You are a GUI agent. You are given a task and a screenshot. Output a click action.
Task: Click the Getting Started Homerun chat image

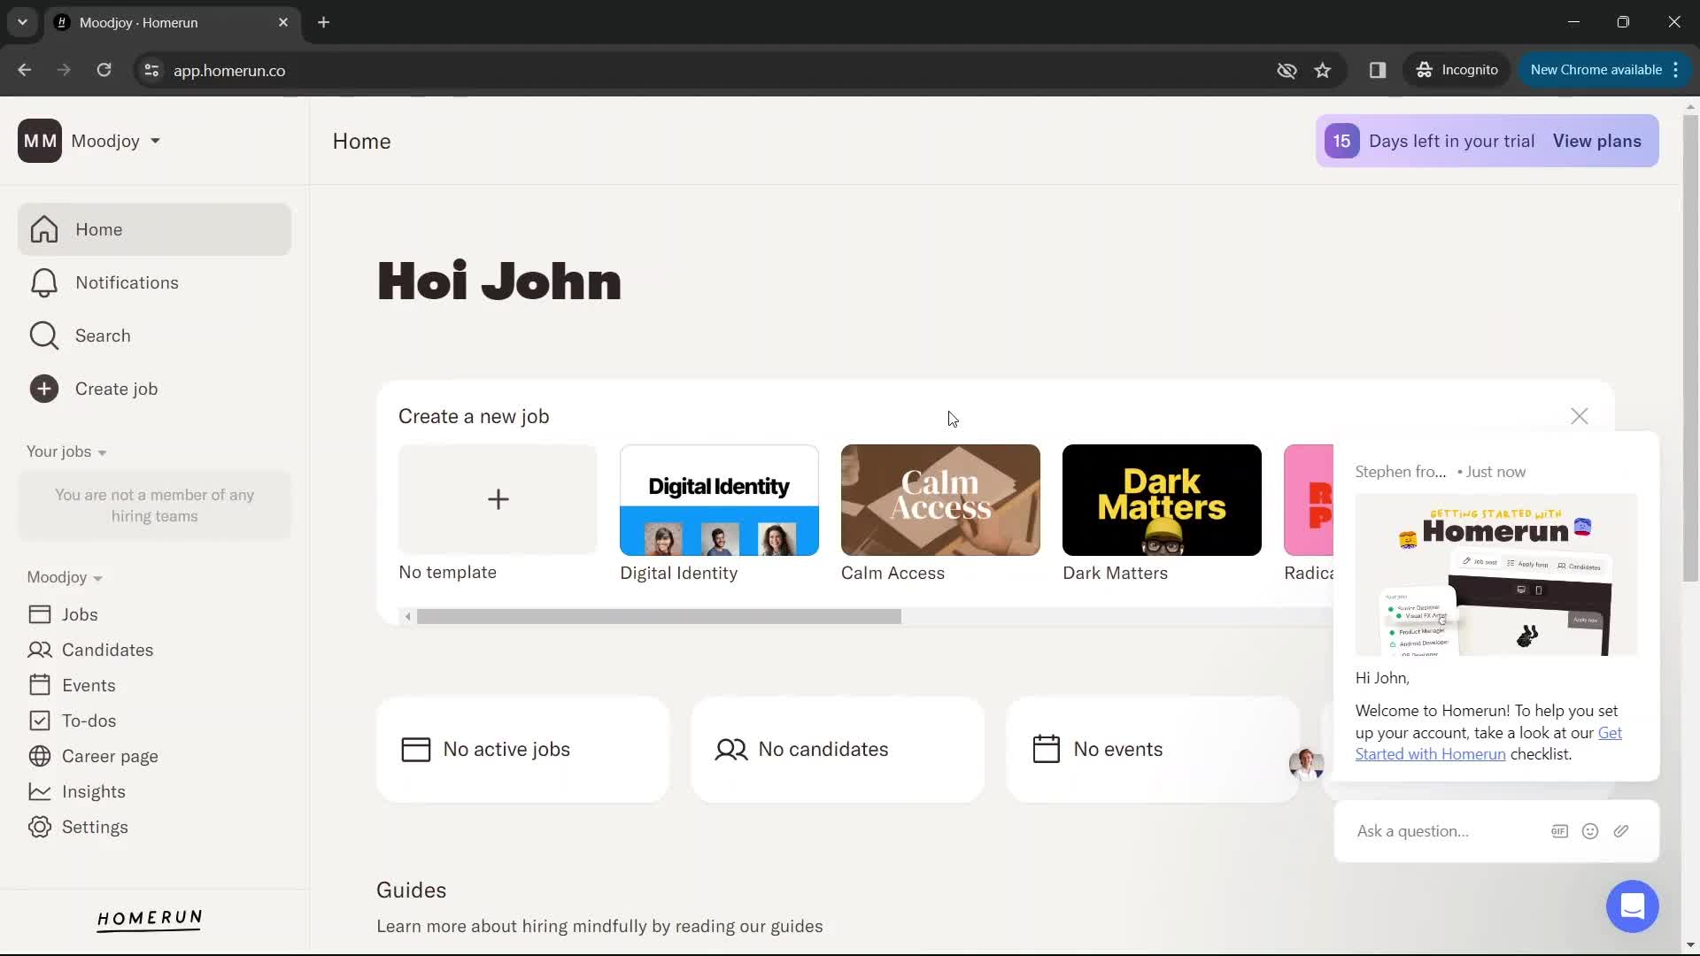1496,575
